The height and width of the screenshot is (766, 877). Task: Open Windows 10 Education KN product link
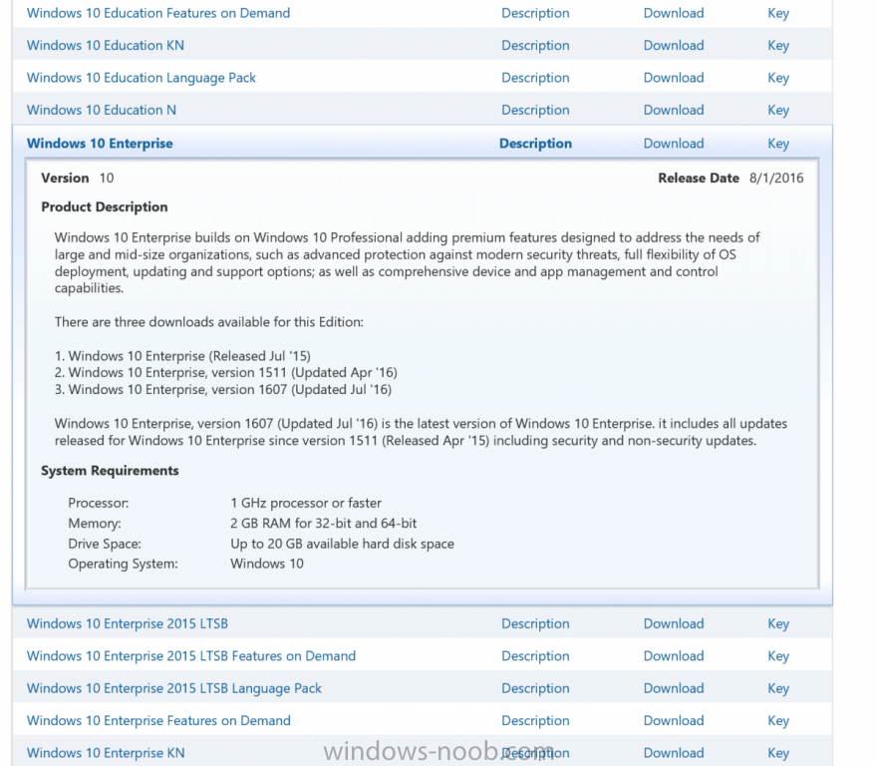click(106, 45)
